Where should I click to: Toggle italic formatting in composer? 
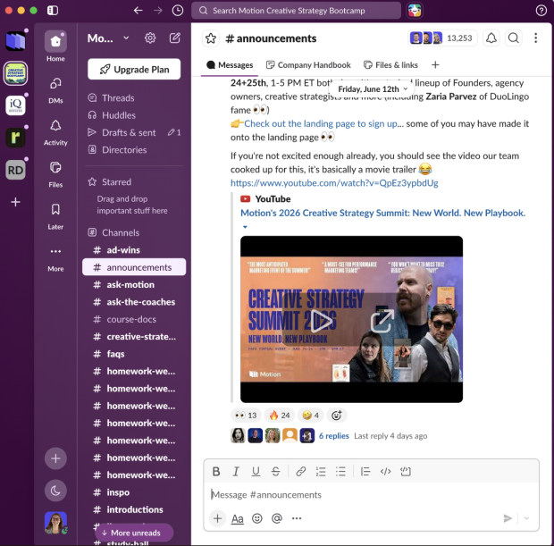pos(236,471)
